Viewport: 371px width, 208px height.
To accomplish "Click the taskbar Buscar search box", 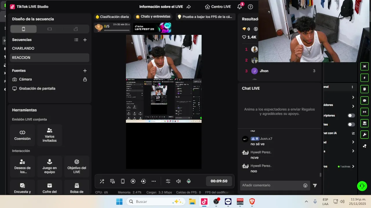I will [x=155, y=202].
